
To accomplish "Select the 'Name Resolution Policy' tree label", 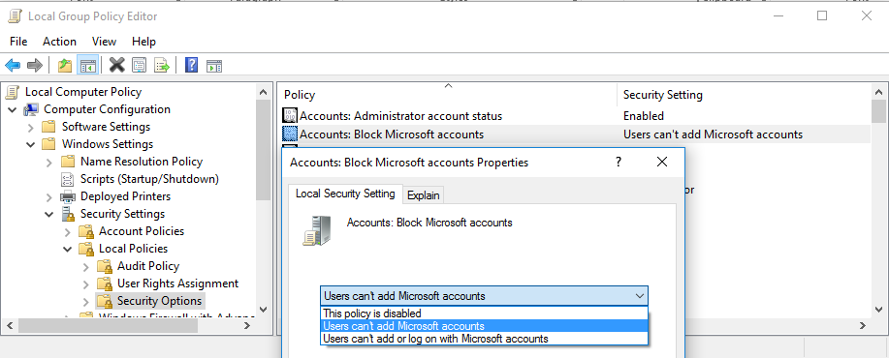I will (142, 162).
